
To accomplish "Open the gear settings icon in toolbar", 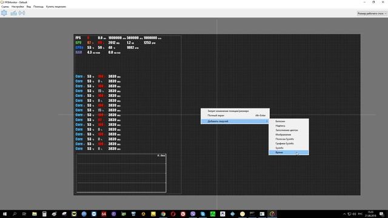I will click(x=4, y=13).
